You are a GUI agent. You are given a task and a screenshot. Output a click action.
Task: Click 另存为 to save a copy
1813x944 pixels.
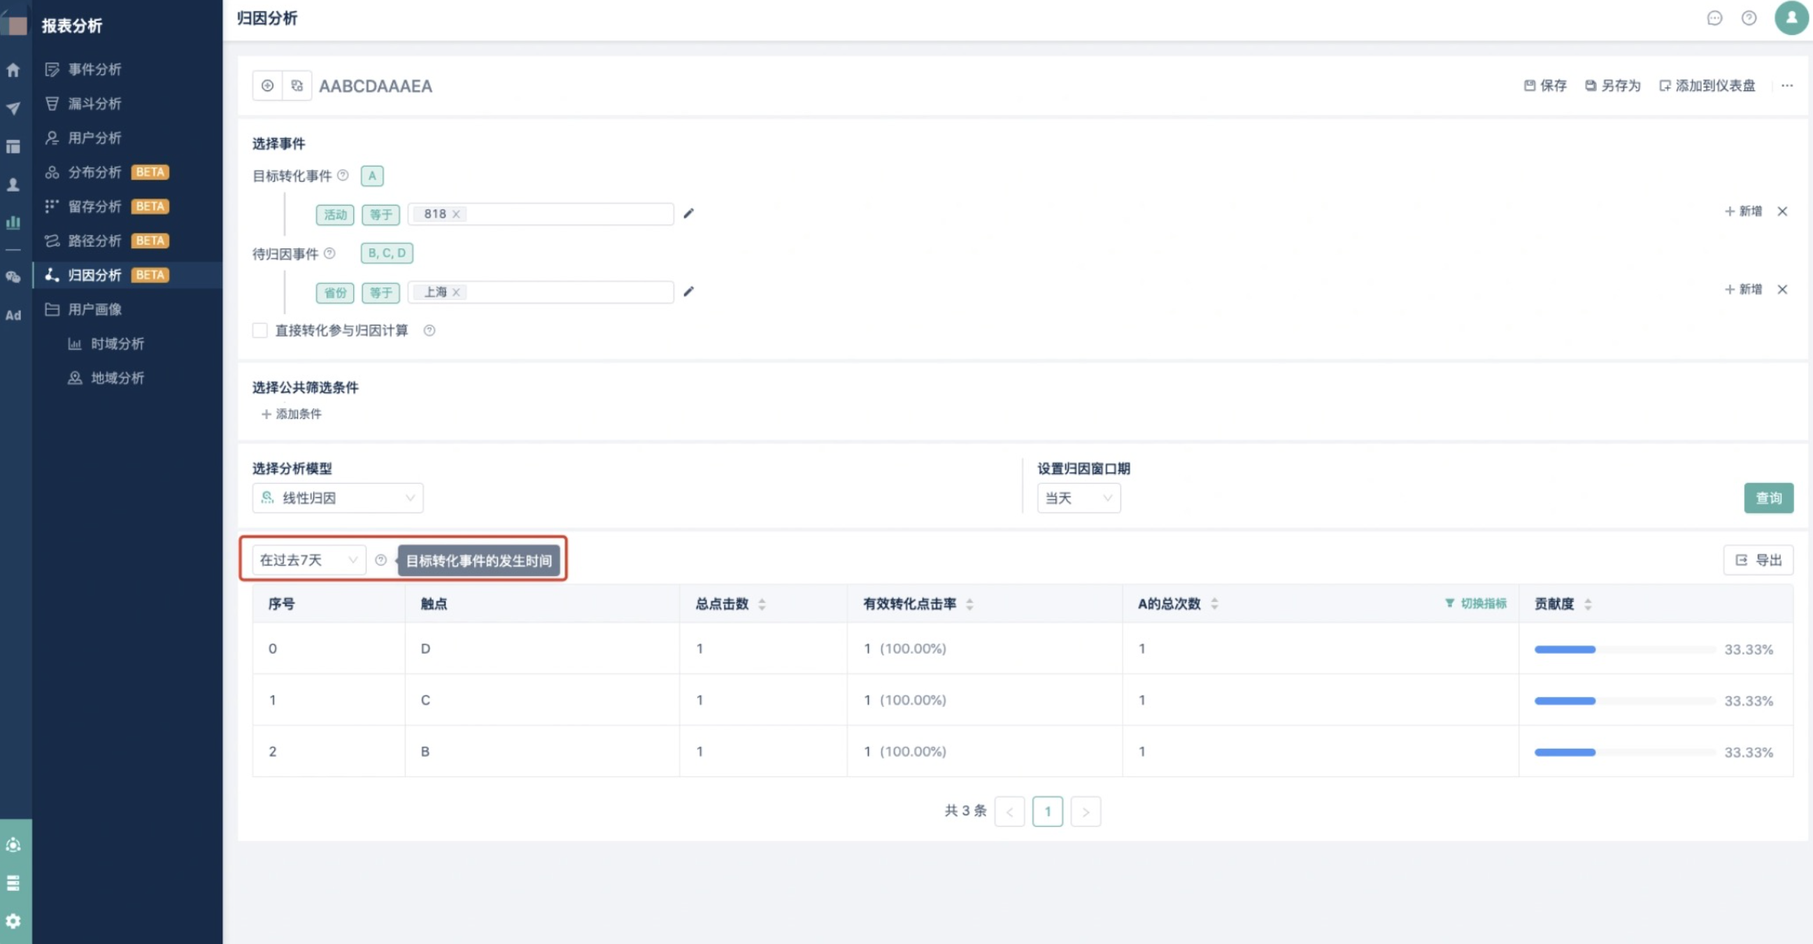click(x=1612, y=86)
